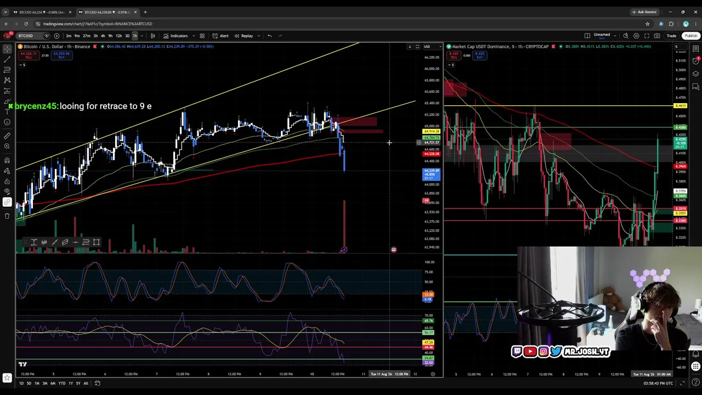Switch to the 3h timeframe
The width and height of the screenshot is (702, 395).
pos(95,36)
